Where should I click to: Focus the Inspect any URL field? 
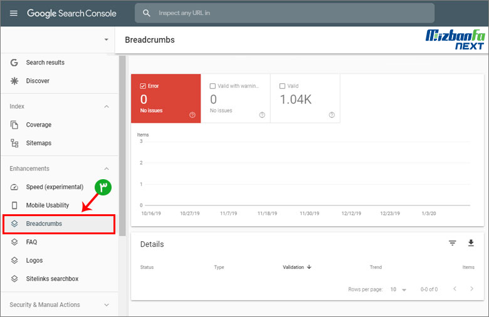pos(285,13)
